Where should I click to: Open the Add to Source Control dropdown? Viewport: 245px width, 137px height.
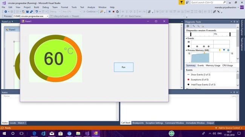click(242, 128)
